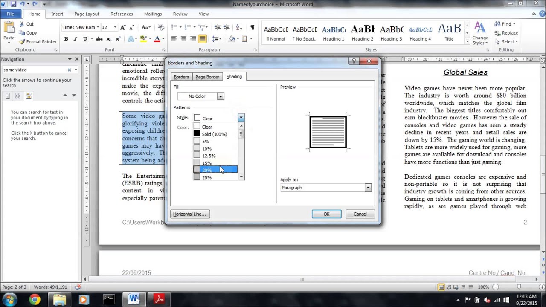Image resolution: width=546 pixels, height=307 pixels.
Task: Click Horizontal Line button
Action: [x=190, y=214]
